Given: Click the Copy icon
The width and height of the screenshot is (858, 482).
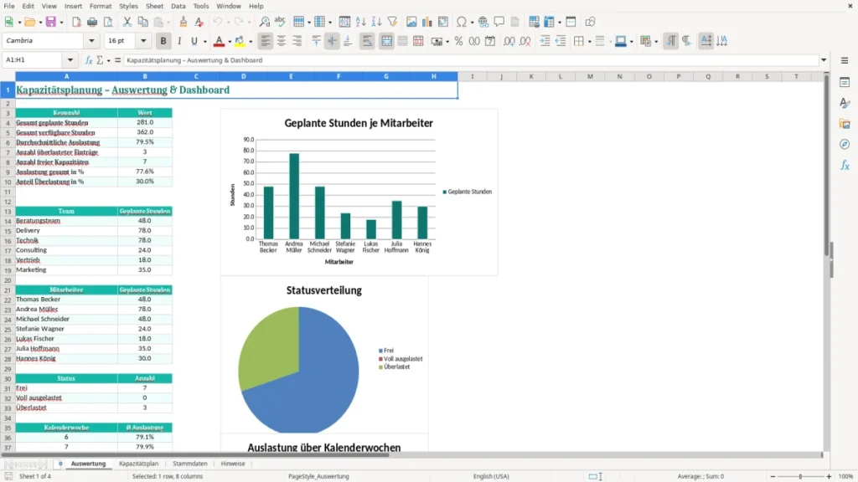Looking at the screenshot, I should [142, 22].
